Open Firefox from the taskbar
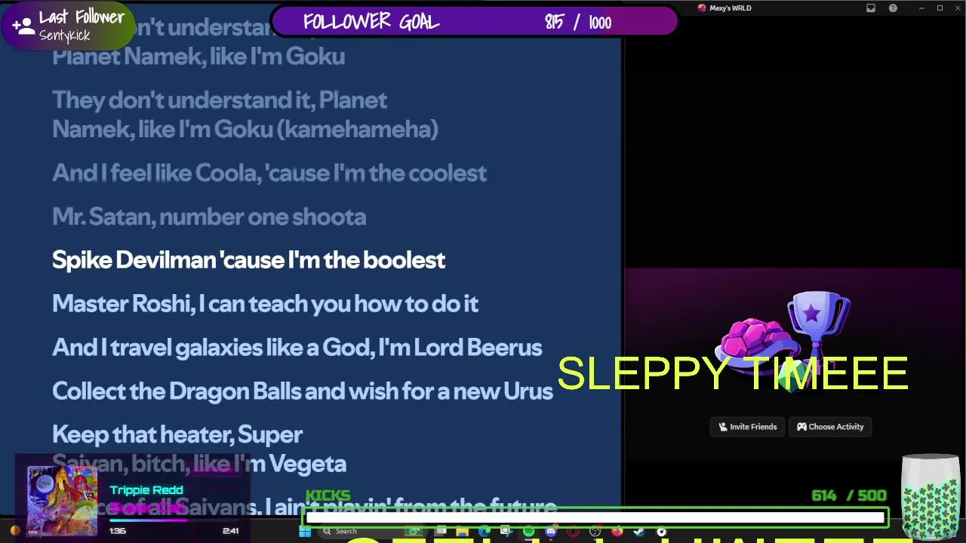The height and width of the screenshot is (543, 966). [x=617, y=532]
